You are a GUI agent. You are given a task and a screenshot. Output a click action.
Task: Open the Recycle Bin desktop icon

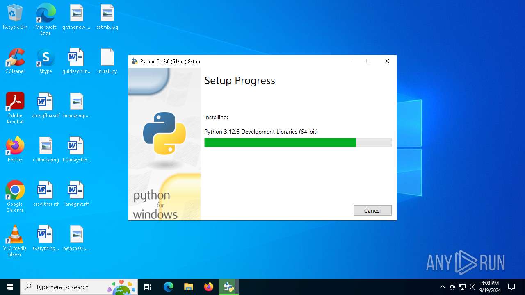[15, 17]
